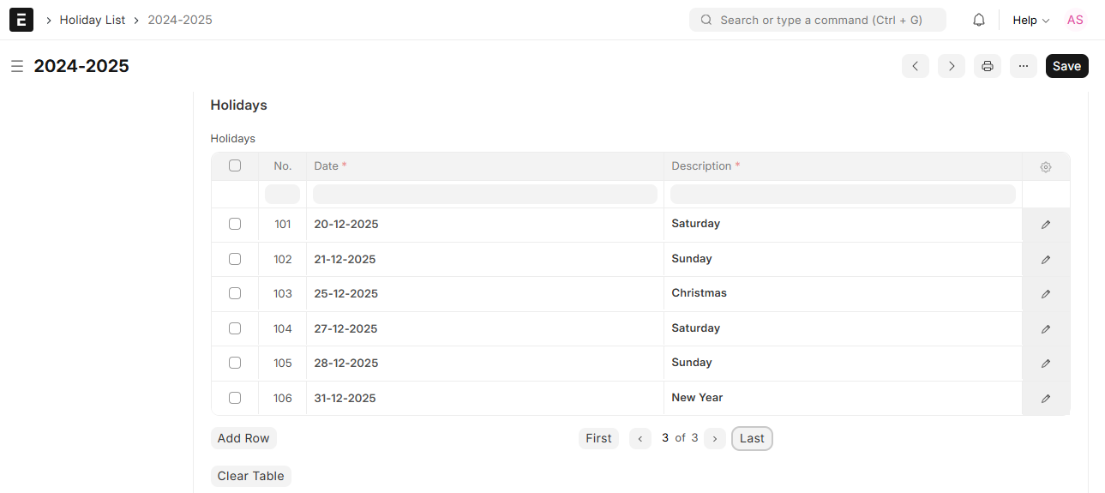Click the Clear Table button
This screenshot has height=493, width=1105.
tap(251, 476)
